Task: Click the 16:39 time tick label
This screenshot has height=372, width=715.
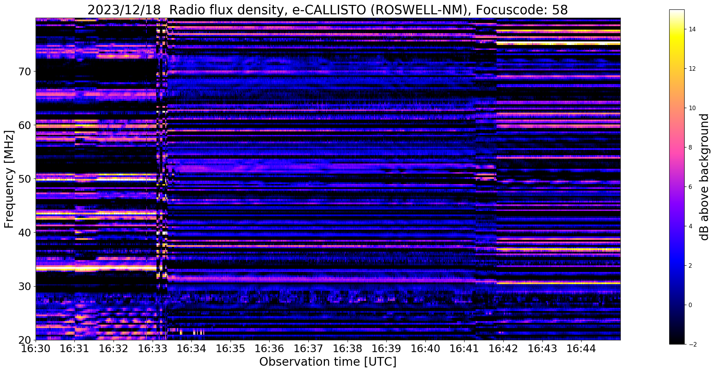Action: tap(386, 348)
